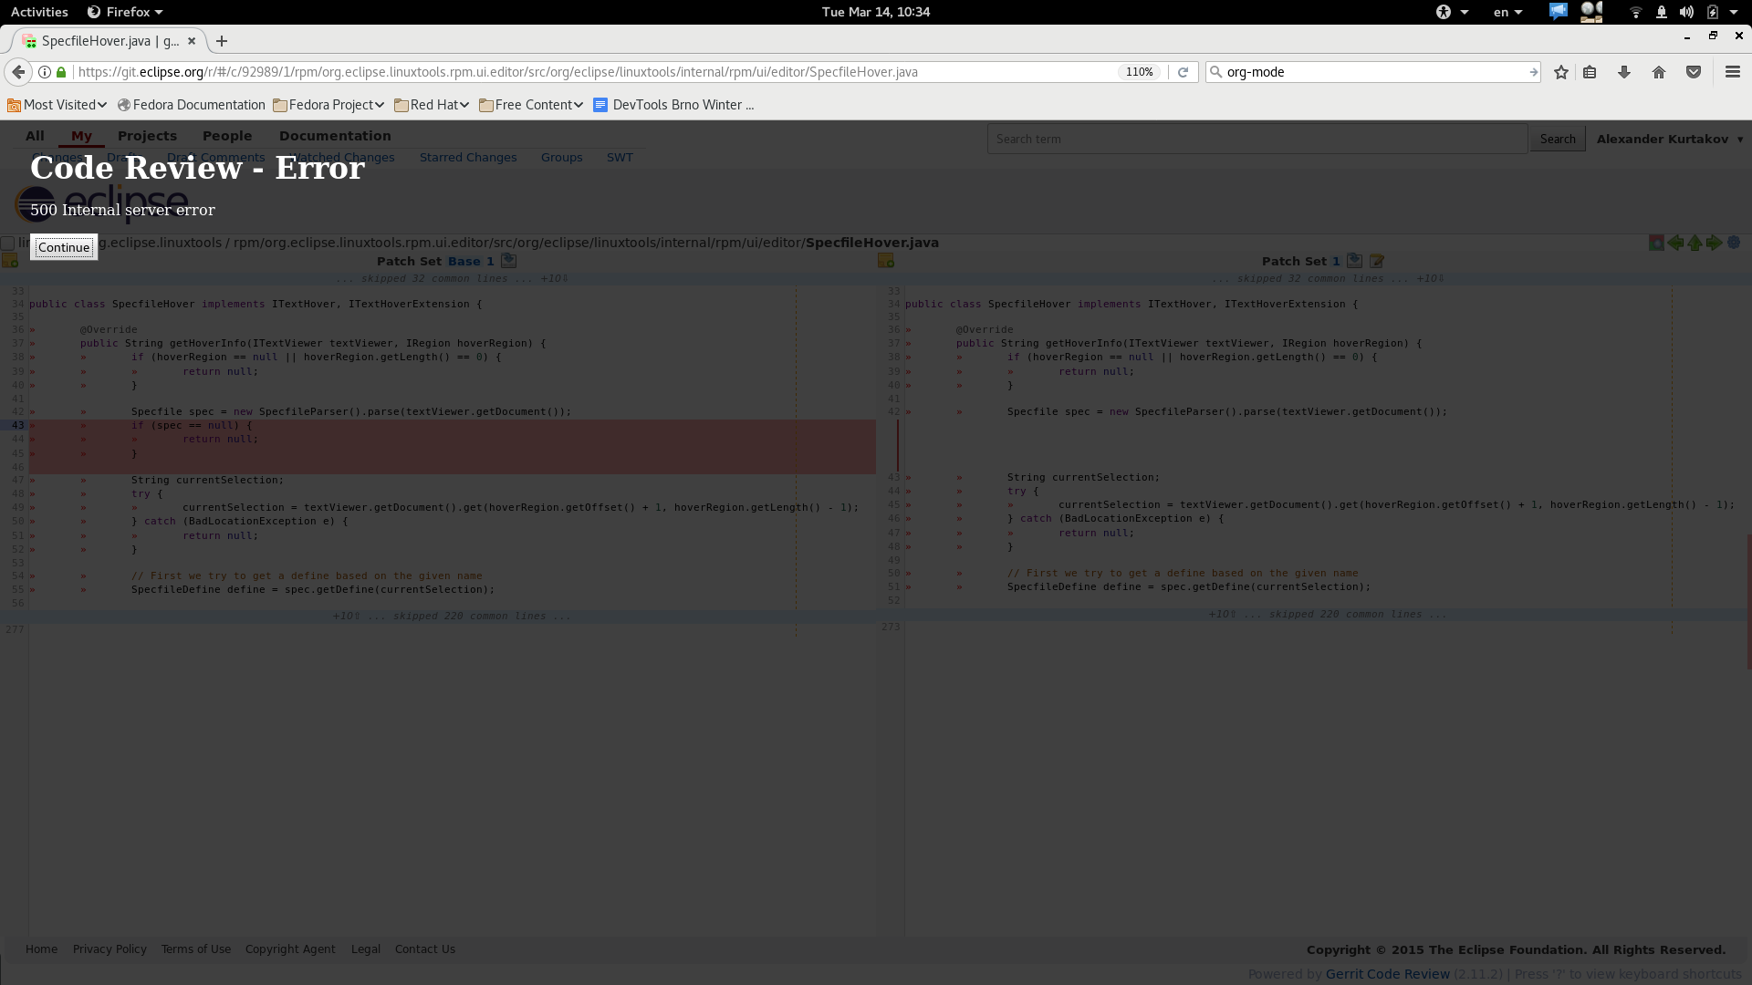Click the secure connection padlock
Screen dimensions: 1752x985
pos(61,72)
